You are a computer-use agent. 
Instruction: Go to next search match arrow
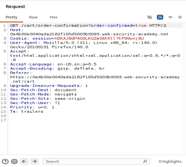click(x=34, y=161)
